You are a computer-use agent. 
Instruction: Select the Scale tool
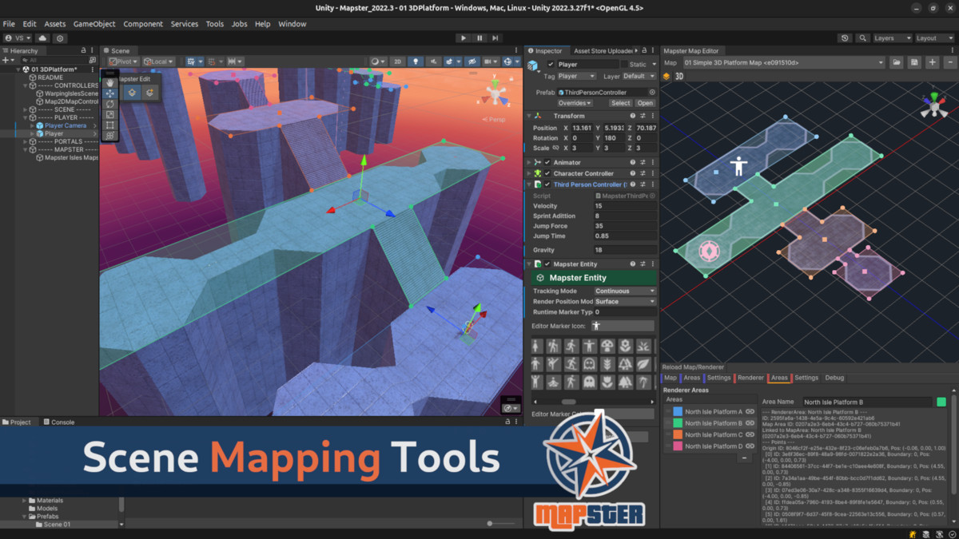tap(110, 114)
